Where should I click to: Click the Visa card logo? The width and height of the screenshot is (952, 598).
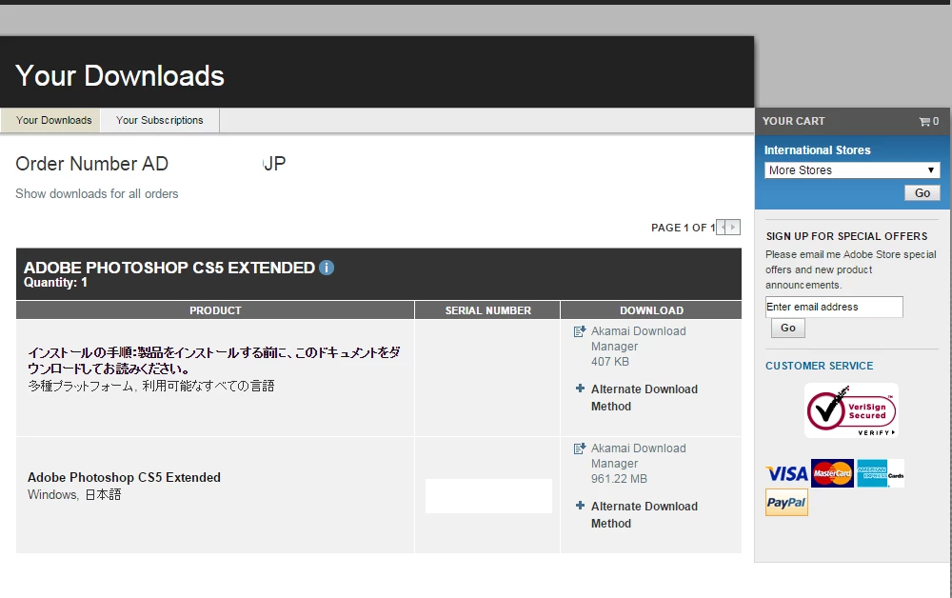(787, 473)
